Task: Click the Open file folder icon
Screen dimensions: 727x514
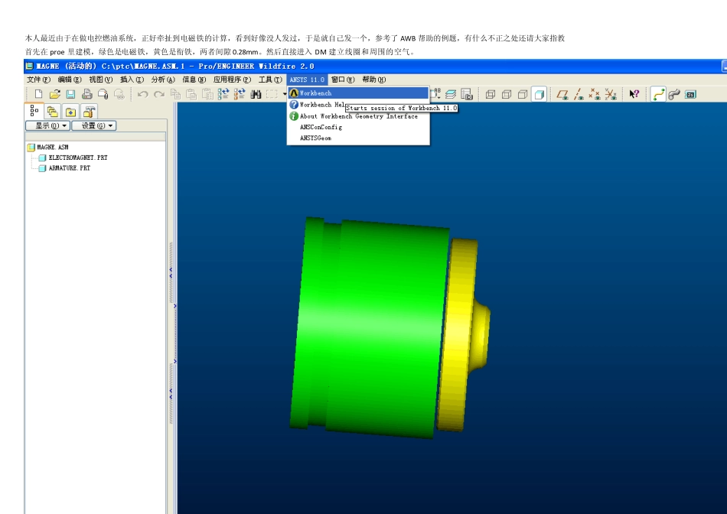Action: coord(54,94)
